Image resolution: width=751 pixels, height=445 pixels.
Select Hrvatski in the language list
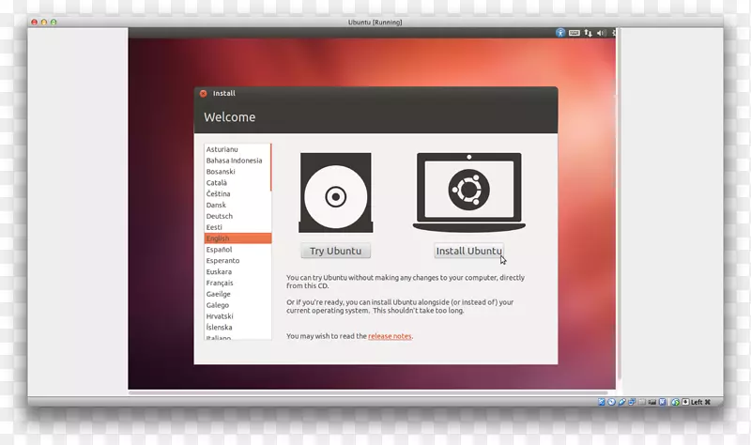coord(238,316)
